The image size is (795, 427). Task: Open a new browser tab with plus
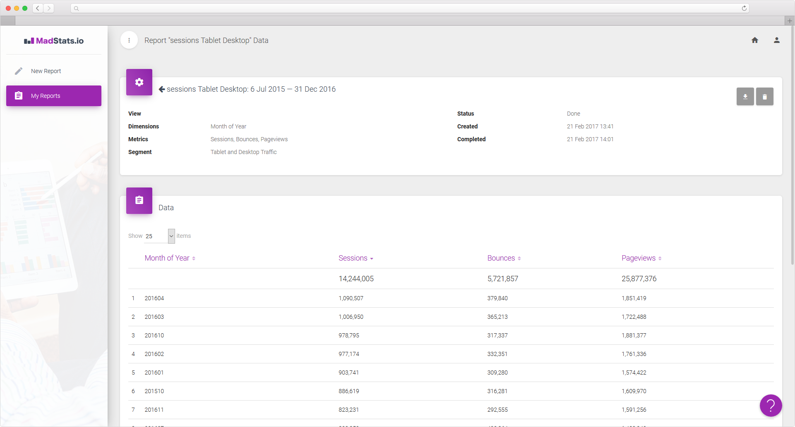coord(790,21)
